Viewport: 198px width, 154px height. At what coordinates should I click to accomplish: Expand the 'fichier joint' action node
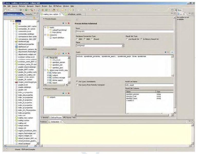tap(48, 73)
